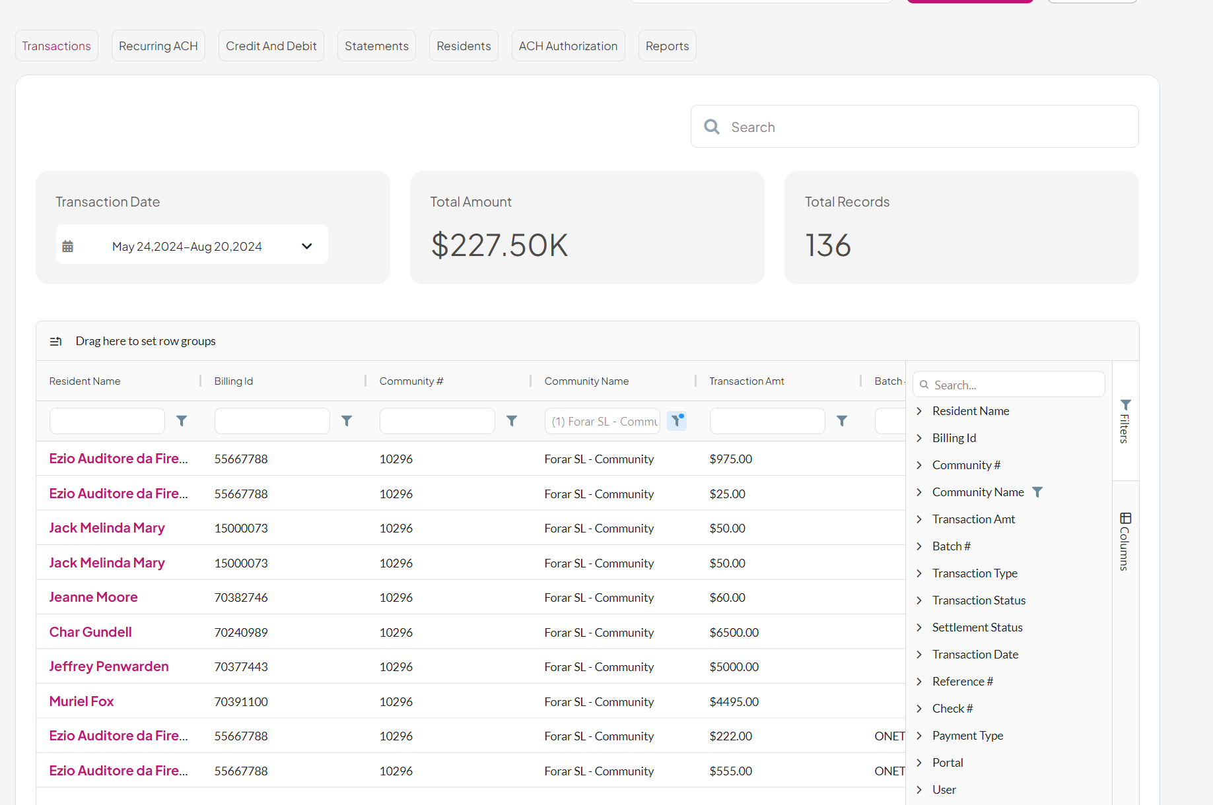
Task: Go to Statements tab
Action: [376, 46]
